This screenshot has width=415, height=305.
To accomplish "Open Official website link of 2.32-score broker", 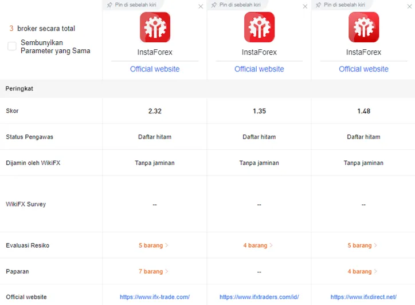I will (155, 69).
